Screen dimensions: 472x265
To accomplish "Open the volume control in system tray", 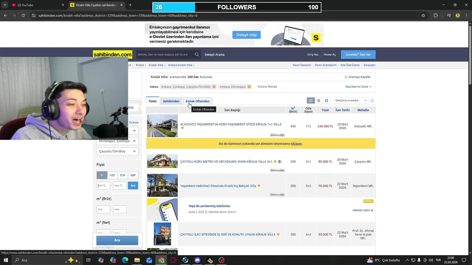I will pyautogui.click(x=431, y=260).
